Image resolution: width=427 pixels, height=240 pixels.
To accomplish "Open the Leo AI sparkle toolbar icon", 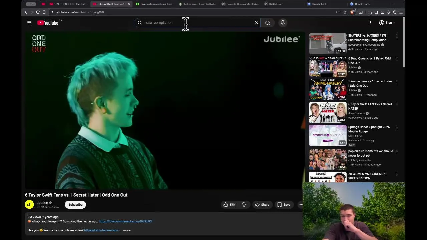I will pos(389,12).
